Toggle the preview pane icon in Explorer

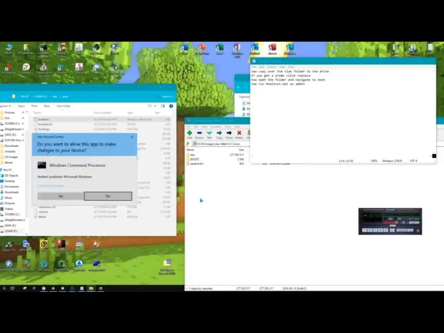point(163,106)
